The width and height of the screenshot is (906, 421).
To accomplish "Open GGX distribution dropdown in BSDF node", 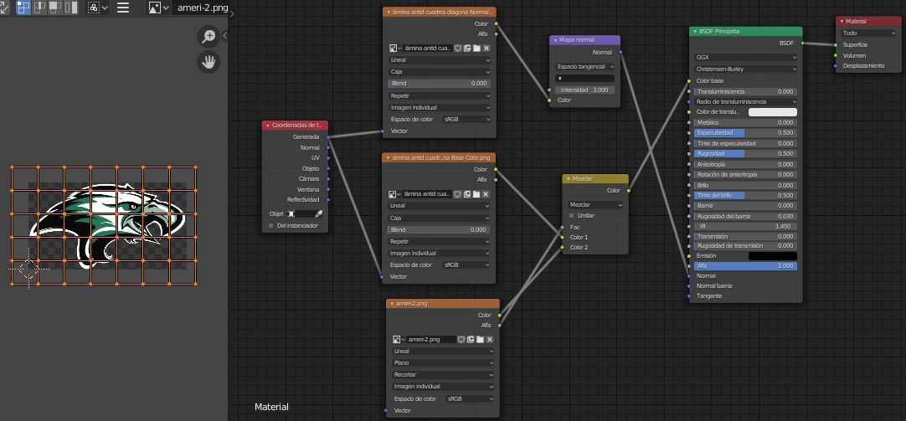I will click(x=745, y=58).
